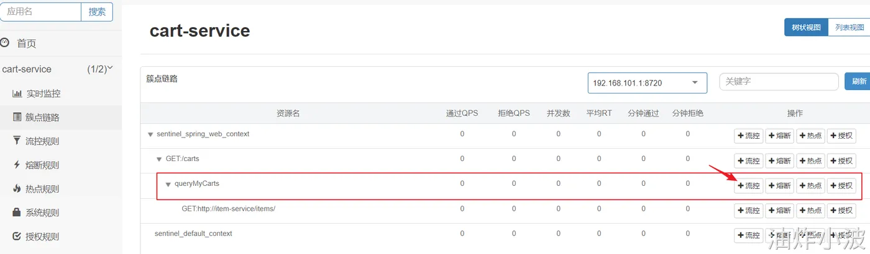Click the 应用名 search input field
Viewport: 870px width, 254px height.
(40, 12)
